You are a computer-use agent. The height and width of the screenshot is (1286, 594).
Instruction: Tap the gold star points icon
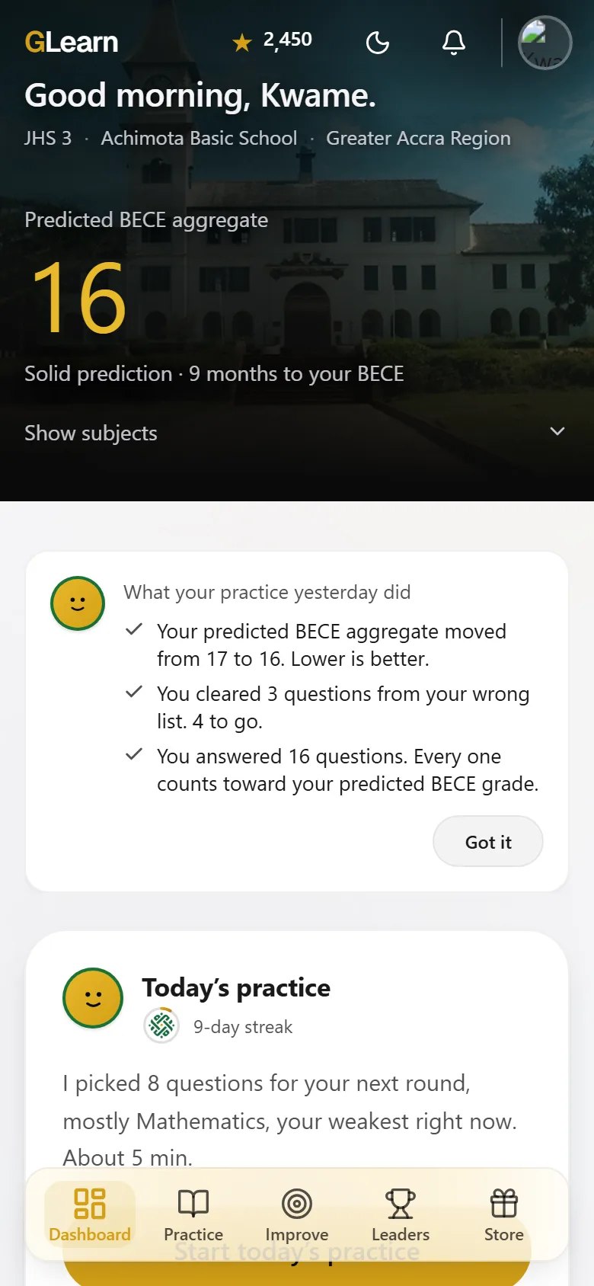tap(242, 43)
